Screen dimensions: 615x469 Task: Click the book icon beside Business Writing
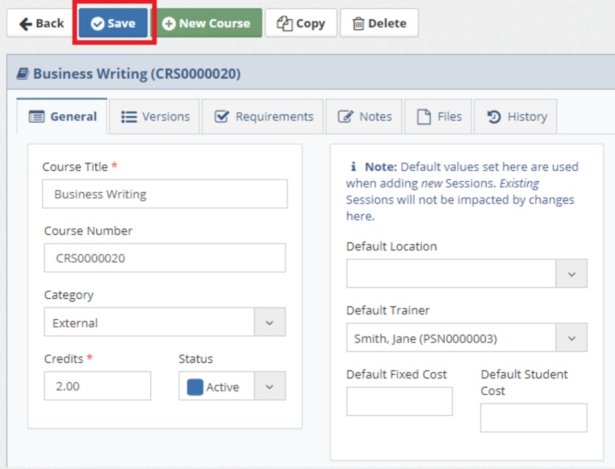click(x=23, y=74)
